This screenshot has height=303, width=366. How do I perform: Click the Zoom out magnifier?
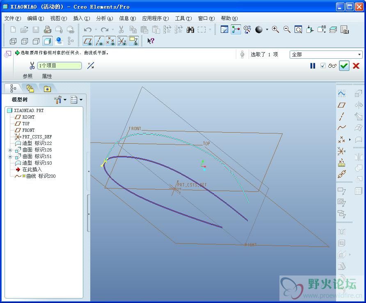pos(287,30)
